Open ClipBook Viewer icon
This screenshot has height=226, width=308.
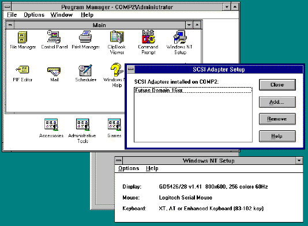point(117,37)
